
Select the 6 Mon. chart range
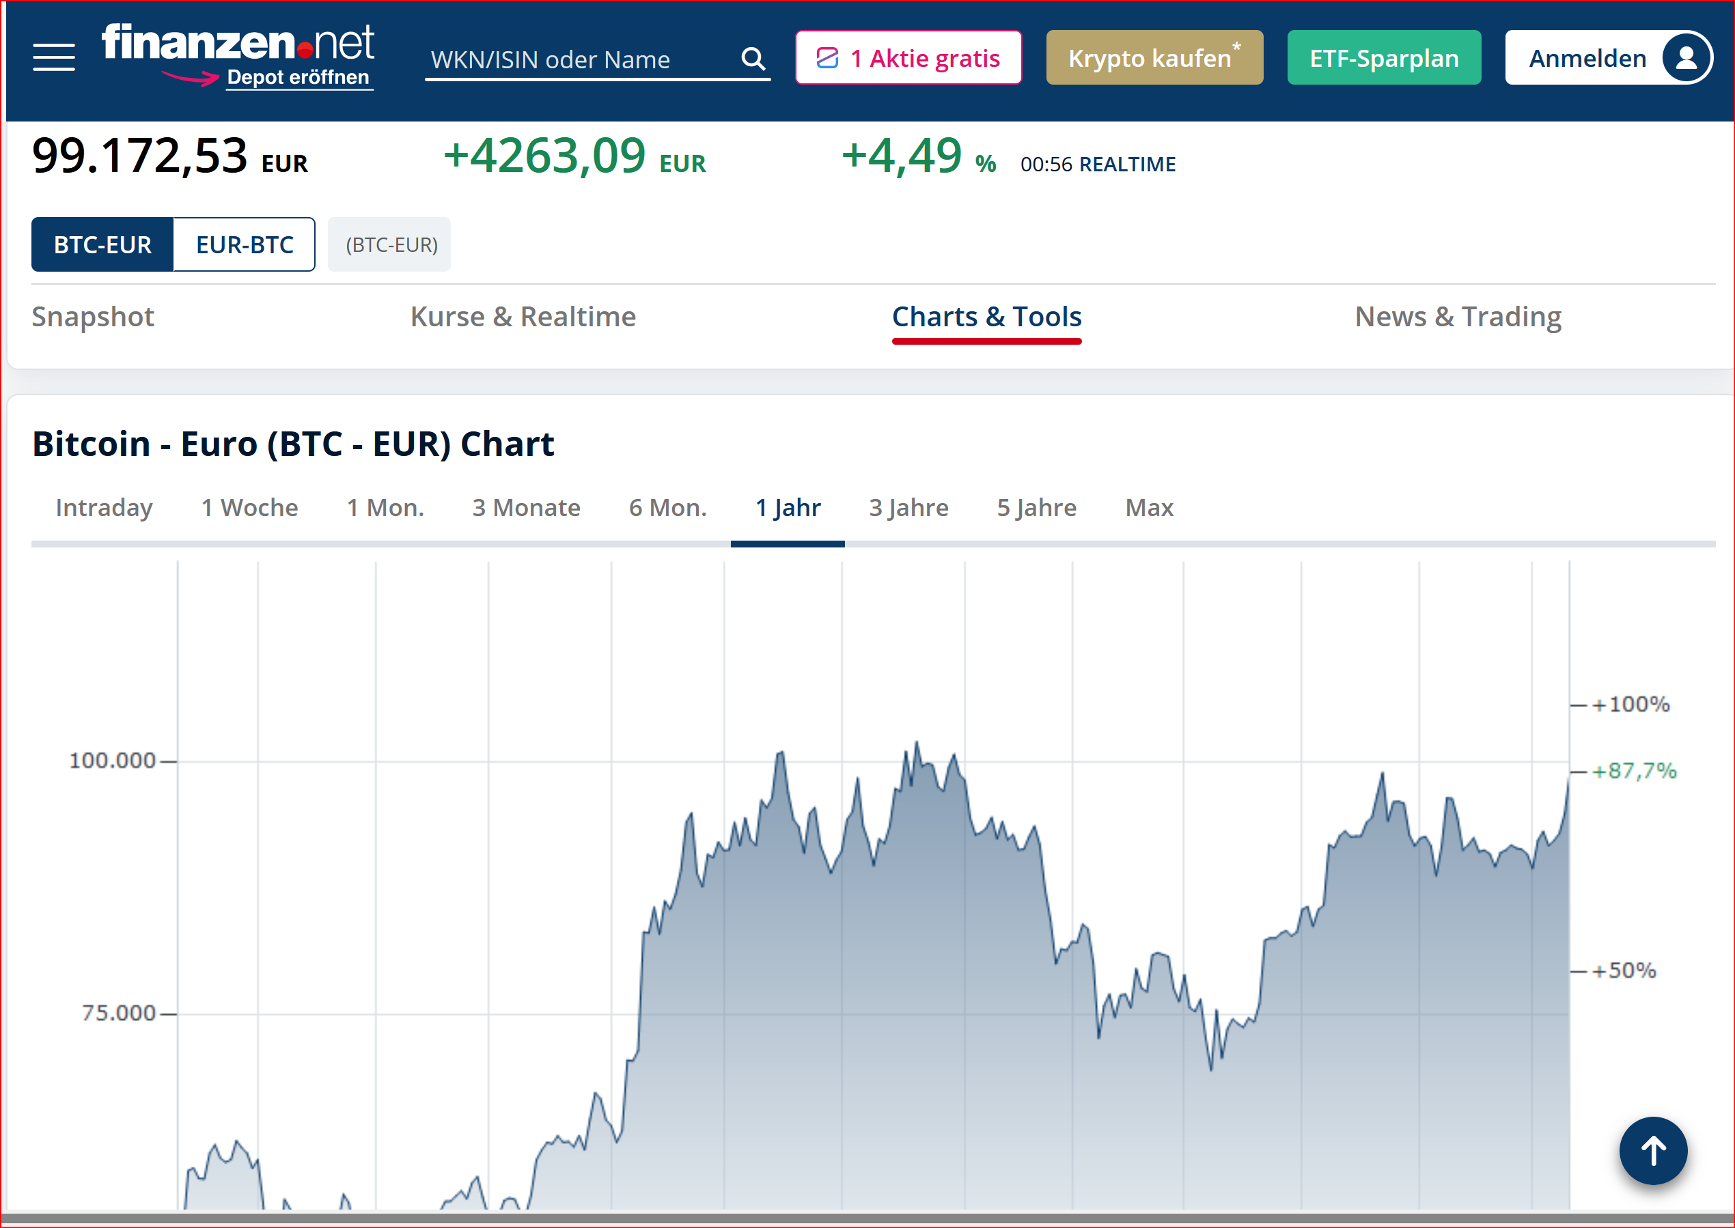(x=667, y=507)
